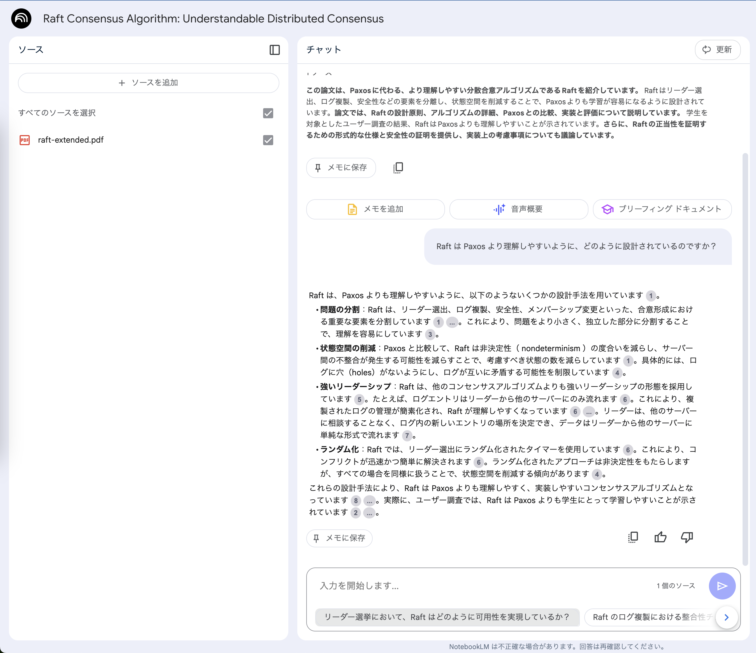Focus the 入力を開始します chat input field
The height and width of the screenshot is (653, 756).
(x=482, y=586)
